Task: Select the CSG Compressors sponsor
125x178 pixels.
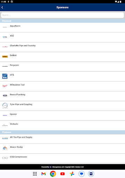Action: tap(62, 158)
